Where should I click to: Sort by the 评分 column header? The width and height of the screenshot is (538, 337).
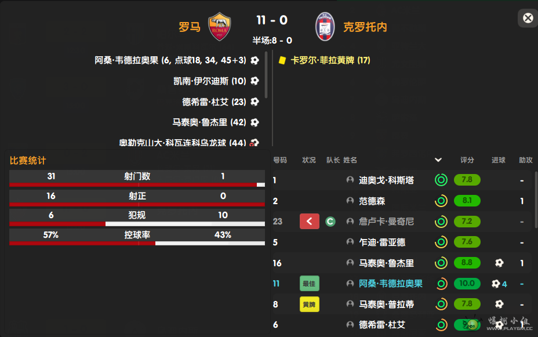[467, 160]
